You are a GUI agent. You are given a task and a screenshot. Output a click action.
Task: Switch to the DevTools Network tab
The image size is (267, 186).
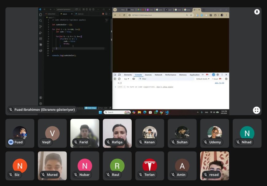[158, 75]
